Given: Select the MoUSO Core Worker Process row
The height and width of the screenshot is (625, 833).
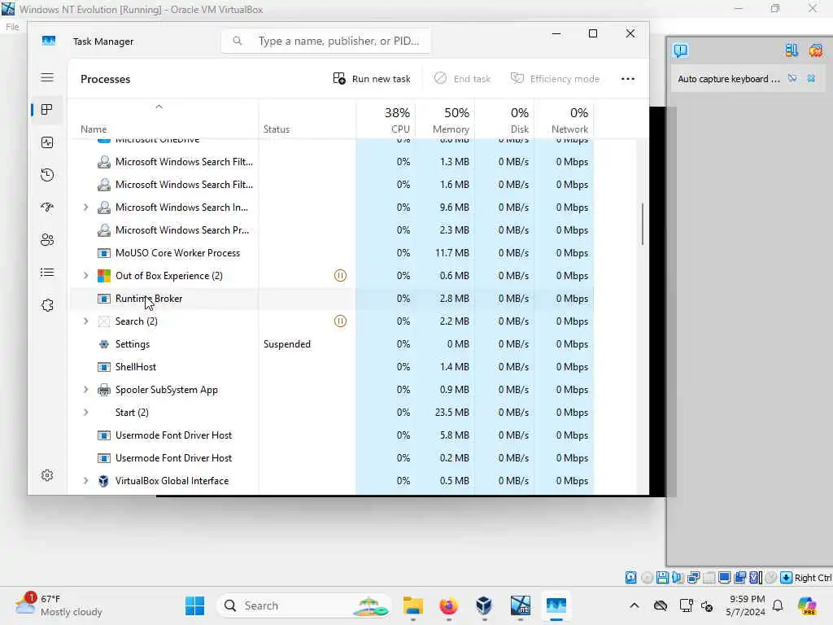Looking at the screenshot, I should (332, 253).
